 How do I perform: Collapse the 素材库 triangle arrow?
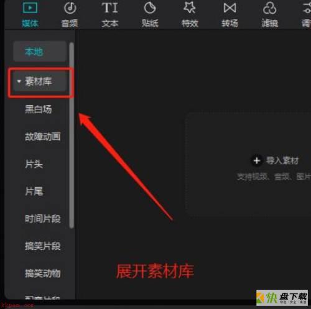pos(19,81)
